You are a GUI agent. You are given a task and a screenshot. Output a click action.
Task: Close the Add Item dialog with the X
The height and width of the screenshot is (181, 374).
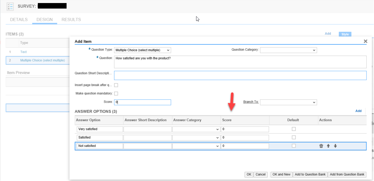pos(365,41)
